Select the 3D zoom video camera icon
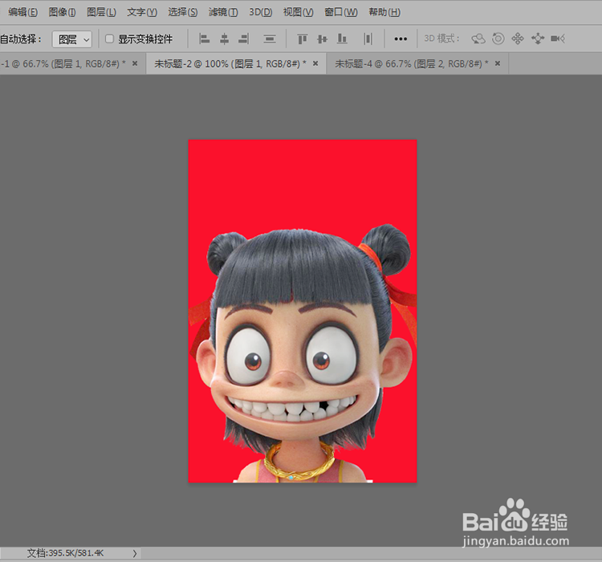This screenshot has height=562, width=602. tap(558, 39)
